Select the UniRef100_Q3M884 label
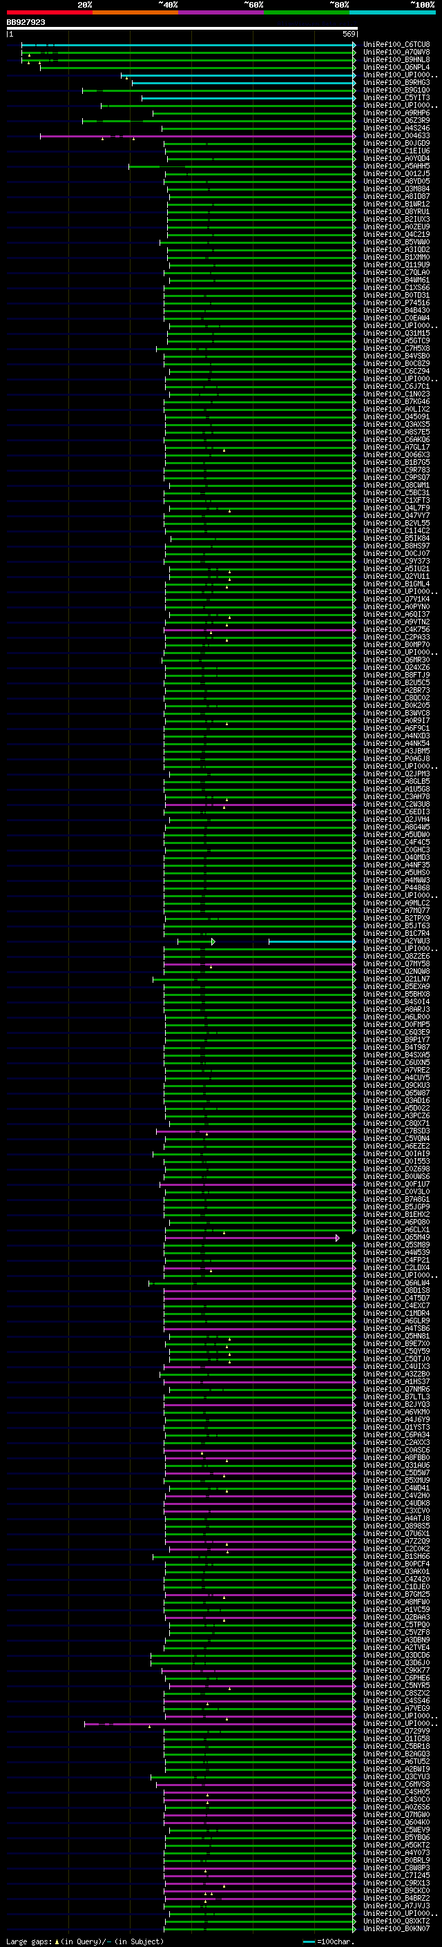Screen dimensions: 442x1947 point(396,189)
